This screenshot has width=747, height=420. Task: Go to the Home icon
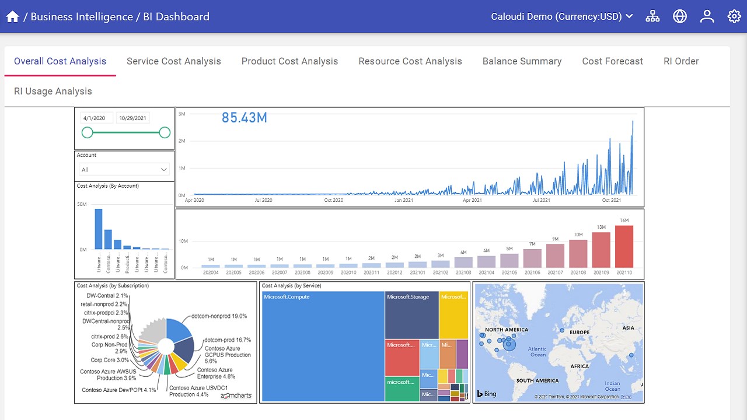(x=12, y=16)
